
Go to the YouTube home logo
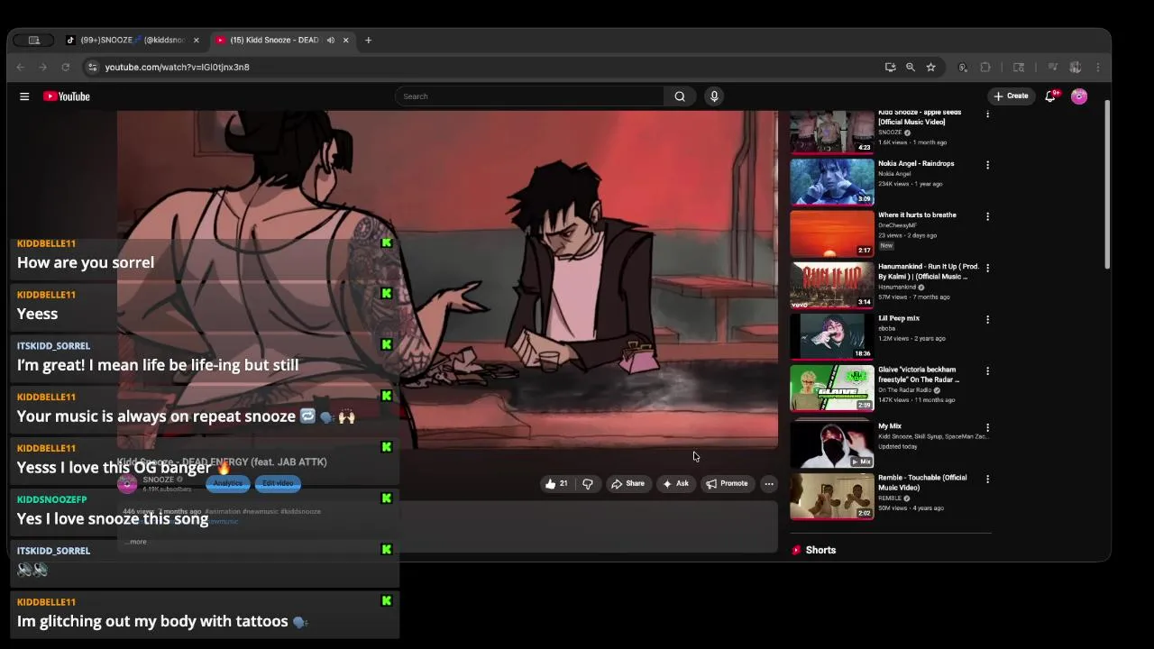click(x=67, y=96)
